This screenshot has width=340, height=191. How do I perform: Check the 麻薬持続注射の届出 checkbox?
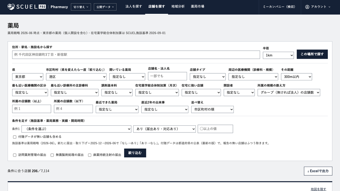90,155
